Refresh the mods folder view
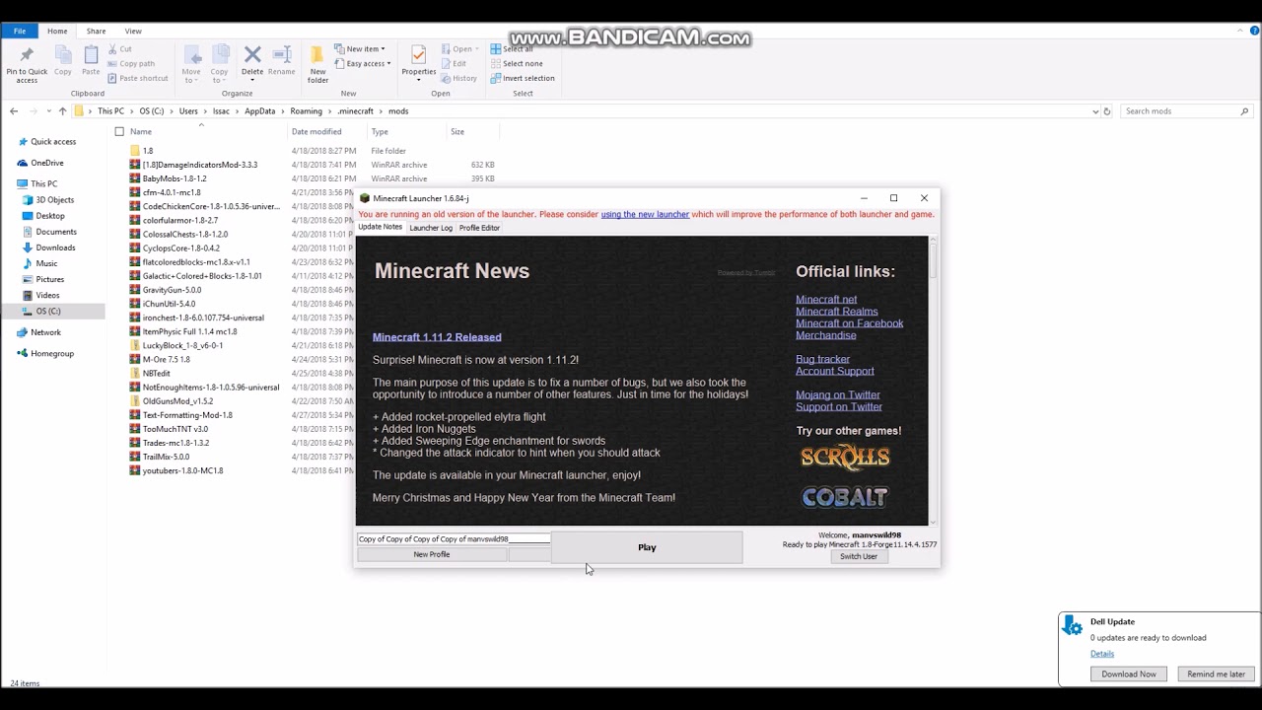Viewport: 1262px width, 710px height. pyautogui.click(x=1107, y=111)
